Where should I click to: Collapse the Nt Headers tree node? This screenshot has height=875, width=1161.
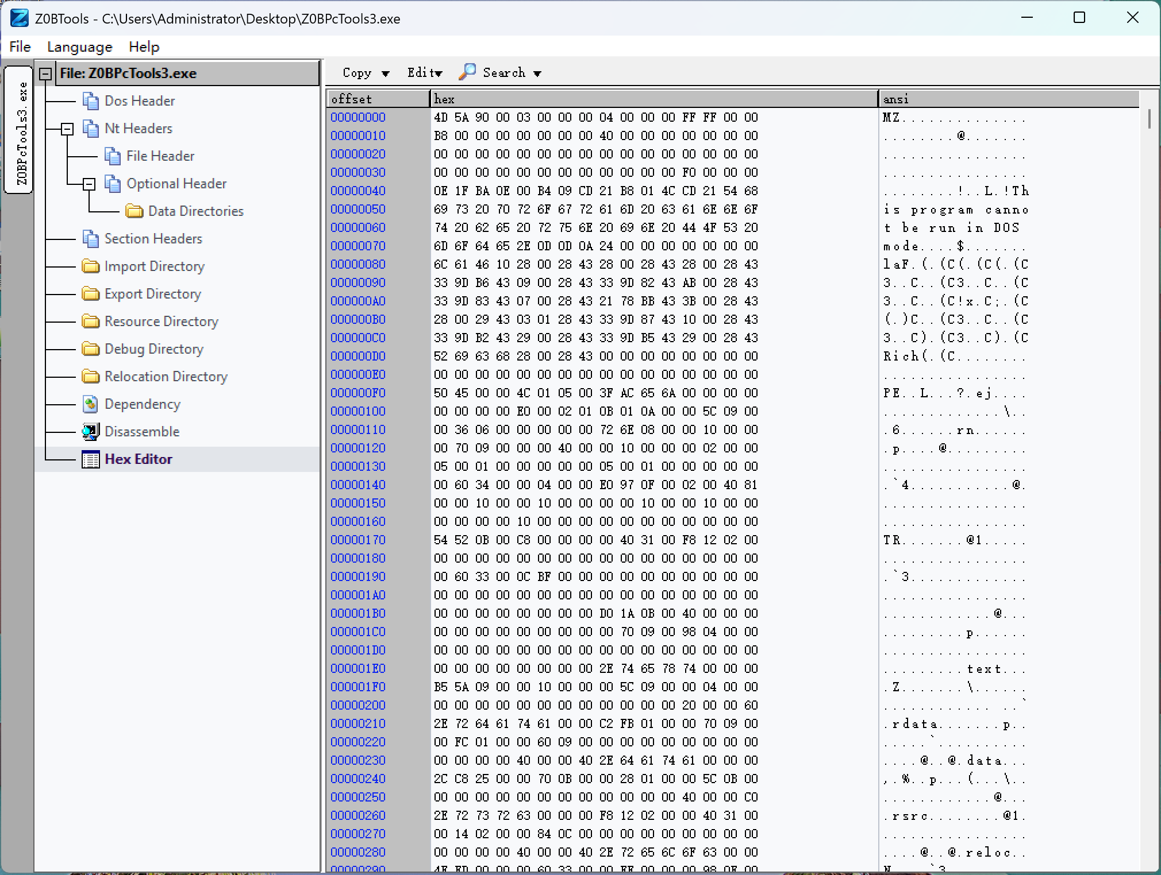(67, 129)
